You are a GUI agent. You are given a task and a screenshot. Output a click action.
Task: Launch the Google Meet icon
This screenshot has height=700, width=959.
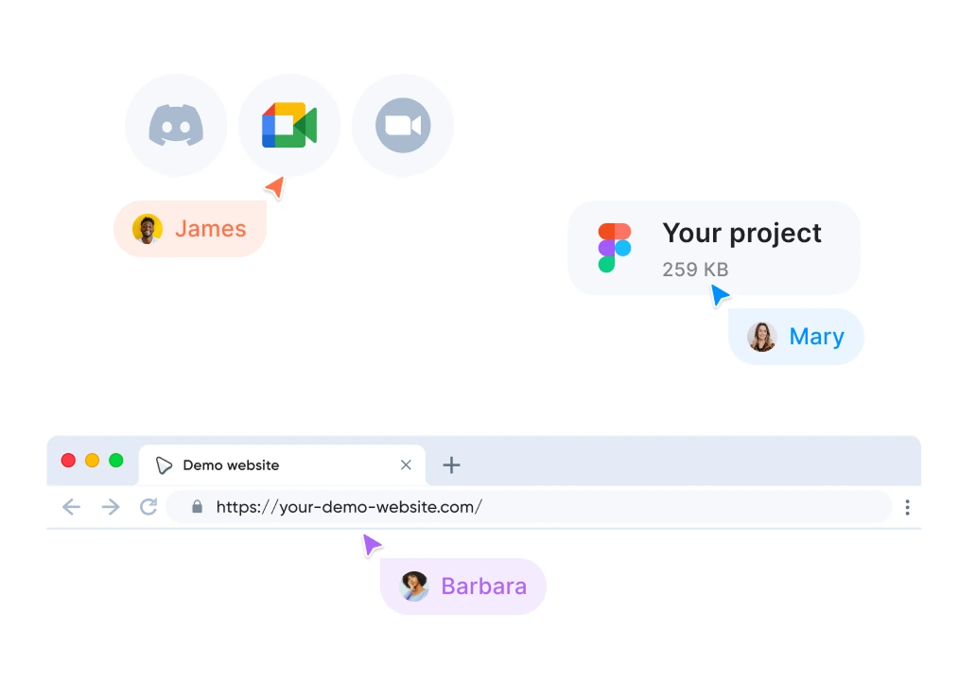pyautogui.click(x=289, y=126)
